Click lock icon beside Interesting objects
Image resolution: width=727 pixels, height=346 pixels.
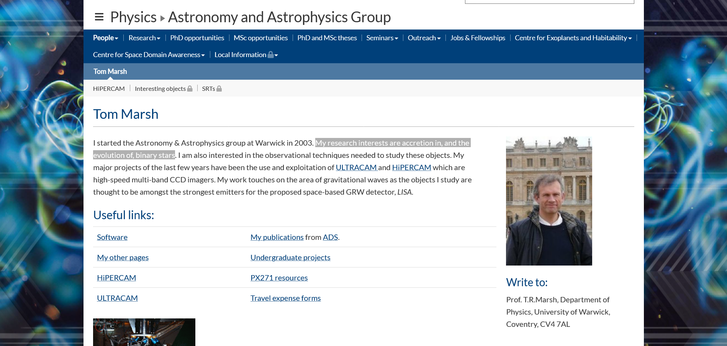(190, 89)
